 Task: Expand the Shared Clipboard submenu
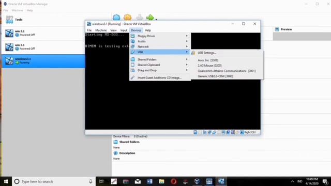pos(160,65)
